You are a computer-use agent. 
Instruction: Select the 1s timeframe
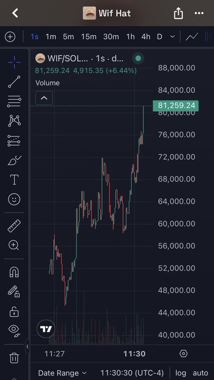[x=35, y=37]
